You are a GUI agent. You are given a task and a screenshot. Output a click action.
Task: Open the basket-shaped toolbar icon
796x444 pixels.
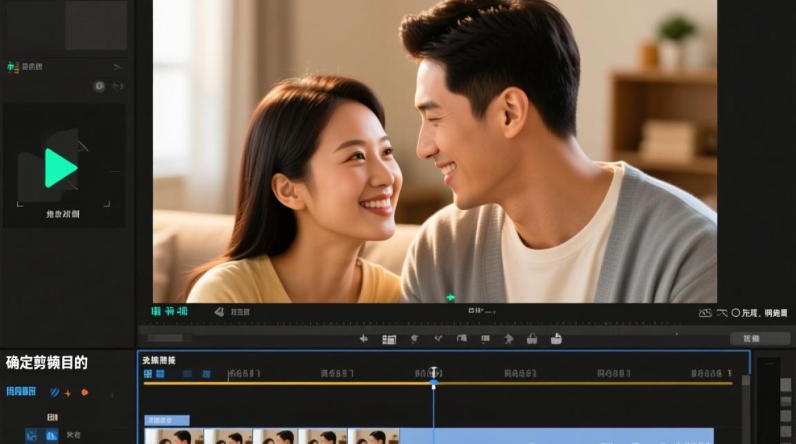pos(533,339)
